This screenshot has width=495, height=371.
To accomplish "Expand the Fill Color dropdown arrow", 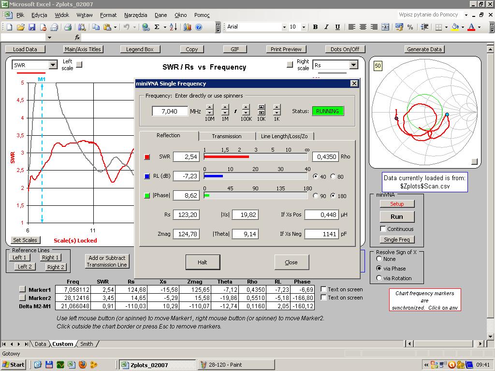I will pos(463,27).
